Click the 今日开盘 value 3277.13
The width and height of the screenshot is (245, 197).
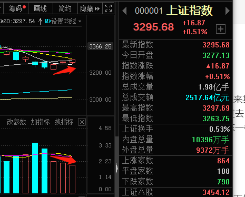216,55
